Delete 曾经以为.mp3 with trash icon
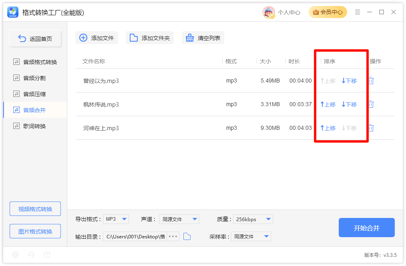Image resolution: width=406 pixels, height=266 pixels. click(x=371, y=81)
